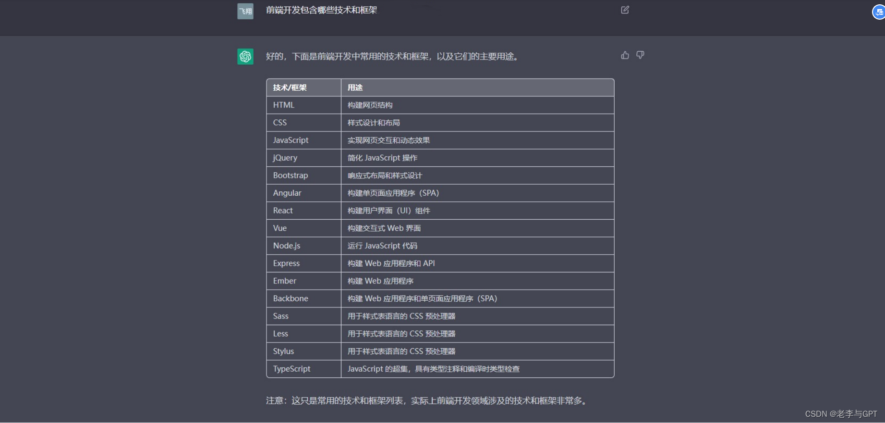Click the 飞翔 user avatar

coord(245,11)
